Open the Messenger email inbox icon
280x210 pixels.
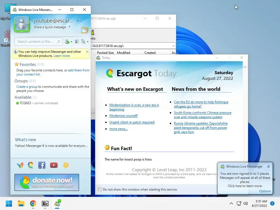pyautogui.click(x=85, y=30)
